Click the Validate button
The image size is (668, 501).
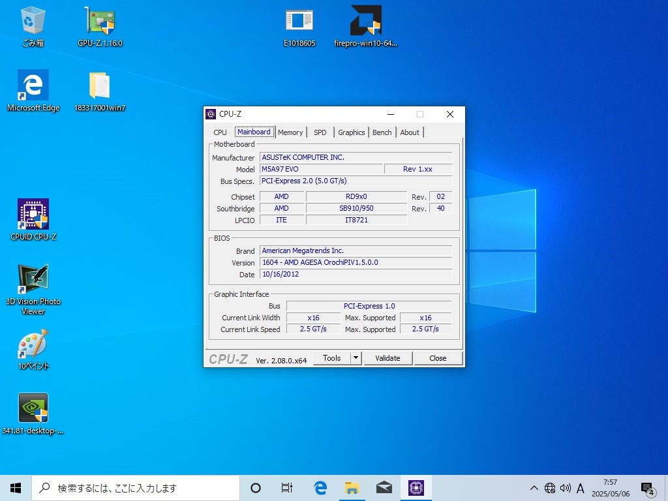(387, 358)
